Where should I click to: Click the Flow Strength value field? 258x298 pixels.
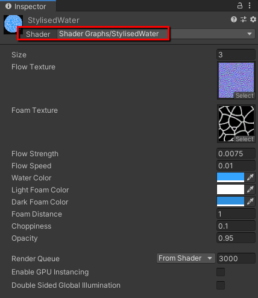point(236,154)
